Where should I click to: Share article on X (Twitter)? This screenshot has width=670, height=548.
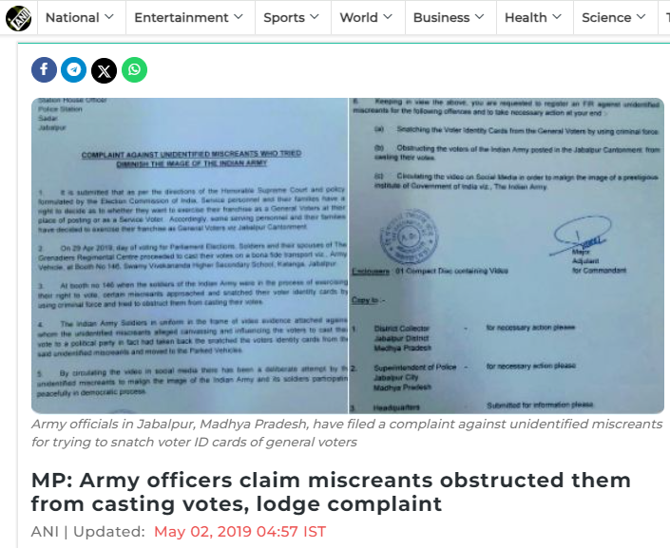(x=104, y=70)
